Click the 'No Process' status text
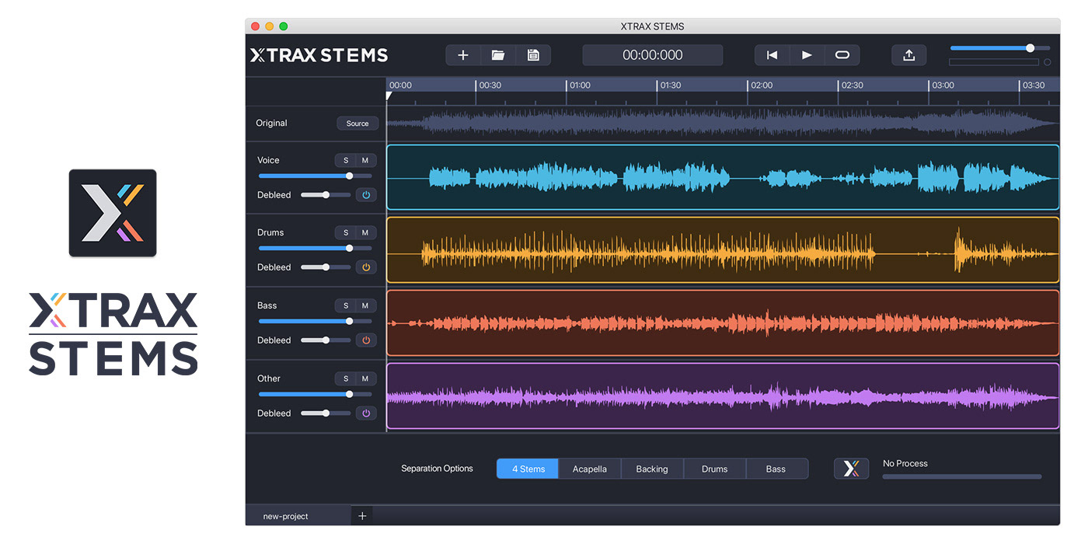 coord(905,463)
